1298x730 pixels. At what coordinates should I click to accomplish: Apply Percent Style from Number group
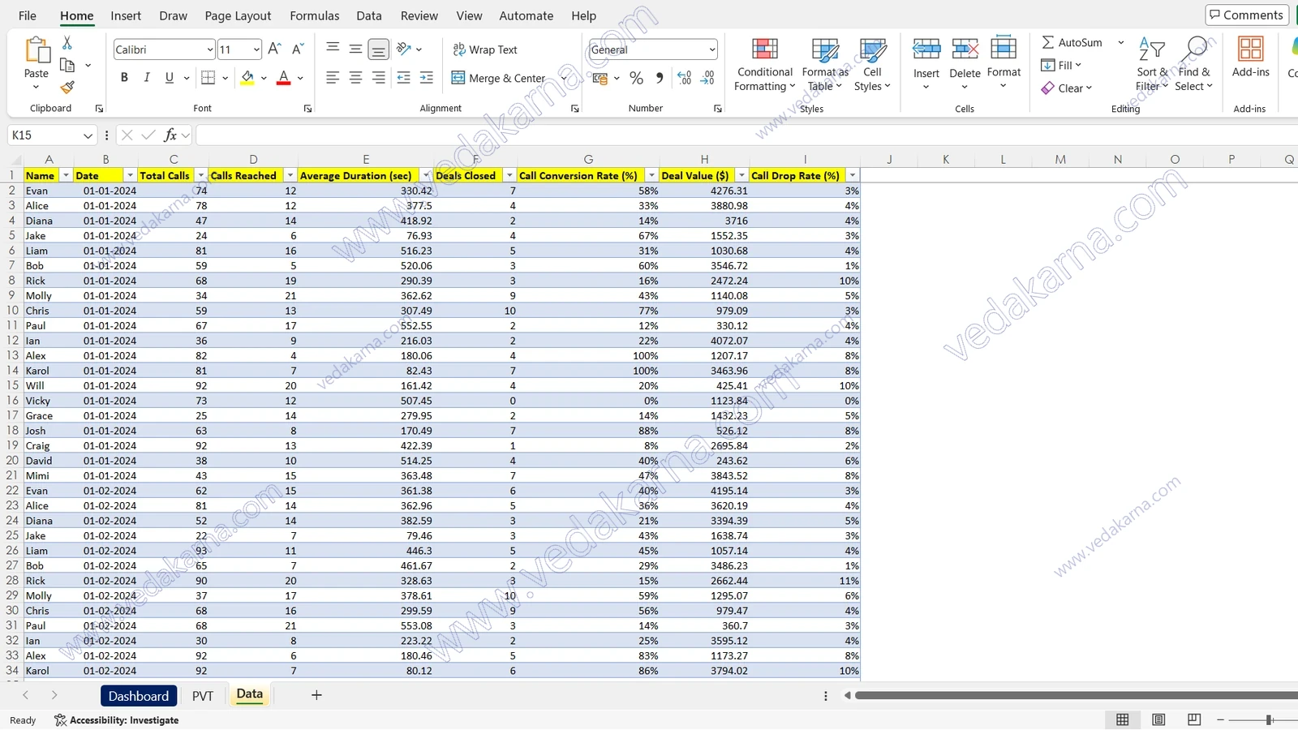click(x=636, y=78)
